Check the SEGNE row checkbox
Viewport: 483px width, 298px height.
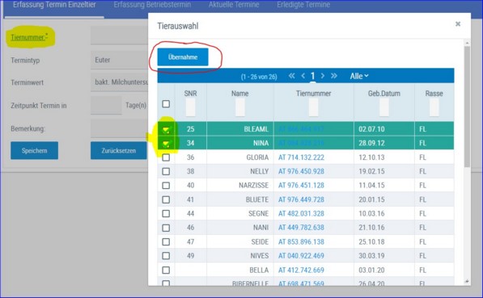166,213
